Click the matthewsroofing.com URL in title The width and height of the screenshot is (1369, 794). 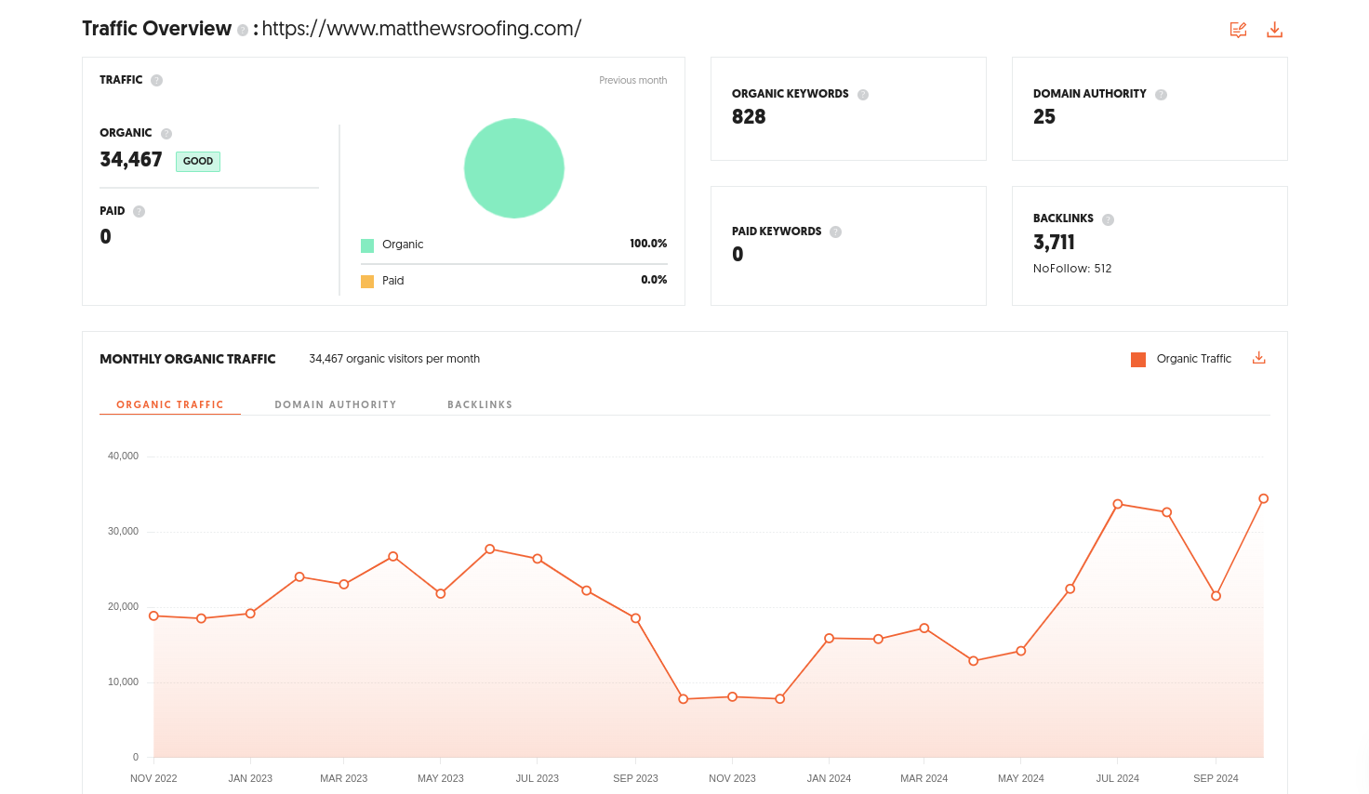coord(421,29)
